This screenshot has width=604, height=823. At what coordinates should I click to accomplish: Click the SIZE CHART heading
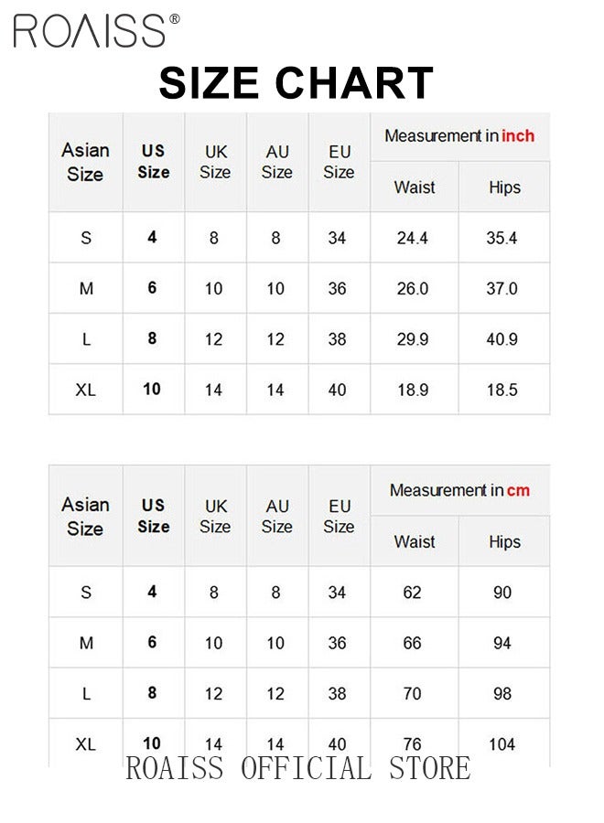296,82
